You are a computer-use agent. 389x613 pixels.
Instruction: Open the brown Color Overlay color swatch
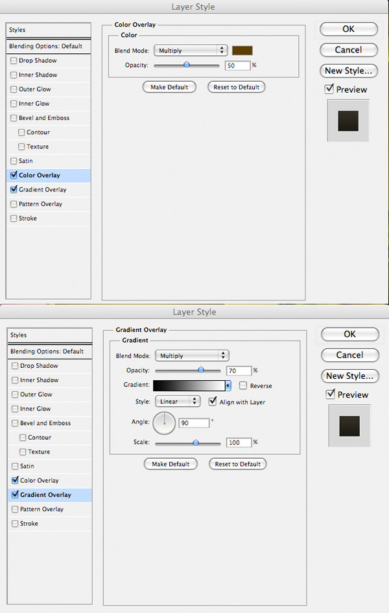[242, 51]
